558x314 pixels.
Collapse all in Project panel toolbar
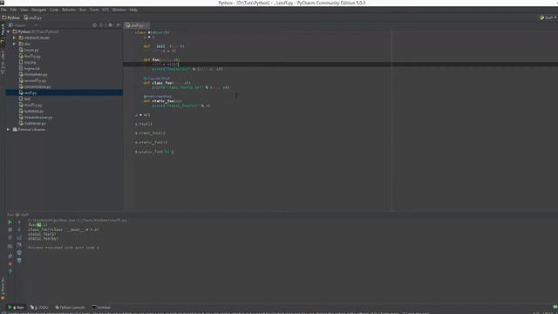tap(101, 25)
